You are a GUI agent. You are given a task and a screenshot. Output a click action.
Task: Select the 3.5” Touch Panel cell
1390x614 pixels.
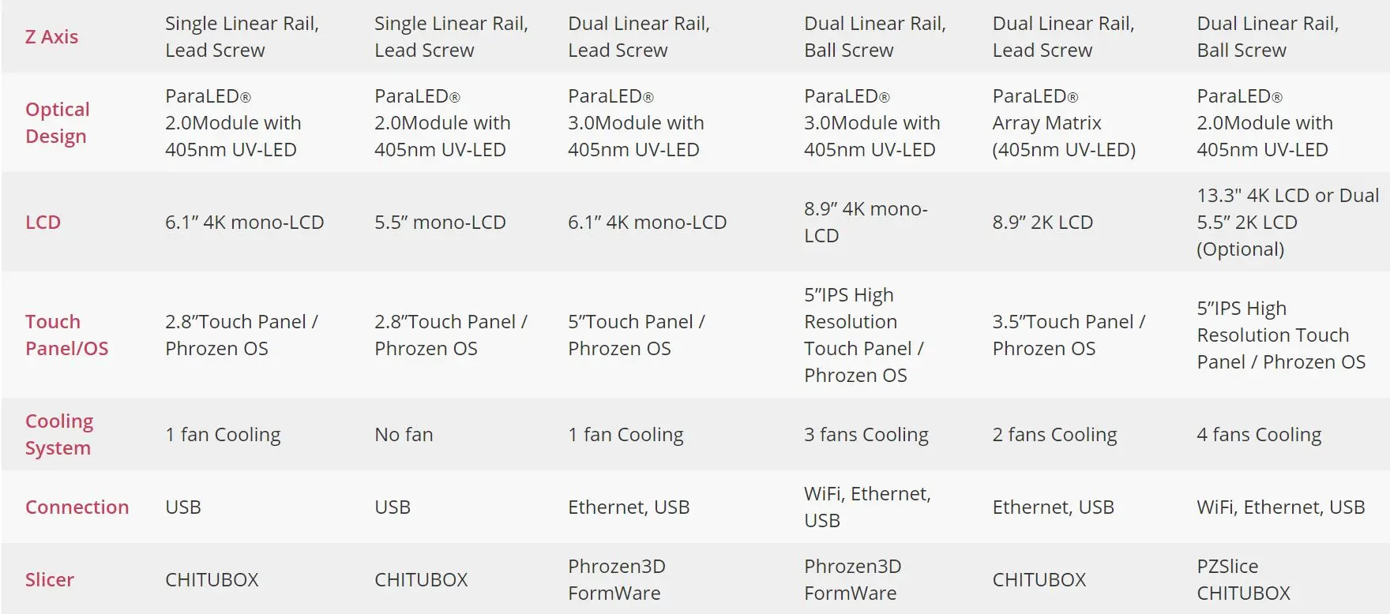(1068, 335)
